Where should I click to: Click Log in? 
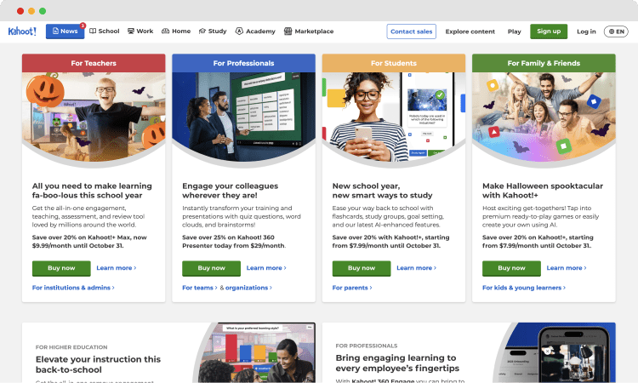[x=586, y=31]
